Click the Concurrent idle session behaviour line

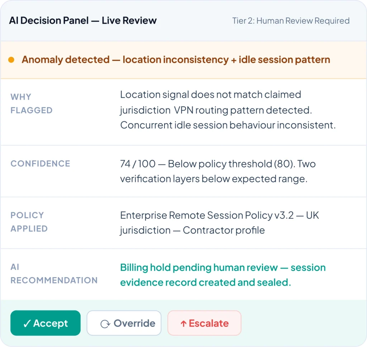click(228, 125)
